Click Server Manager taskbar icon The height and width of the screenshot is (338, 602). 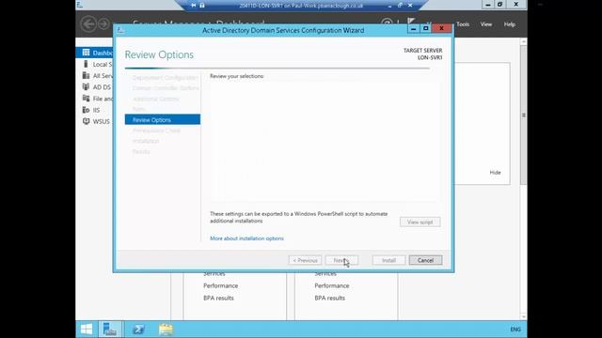click(x=110, y=330)
